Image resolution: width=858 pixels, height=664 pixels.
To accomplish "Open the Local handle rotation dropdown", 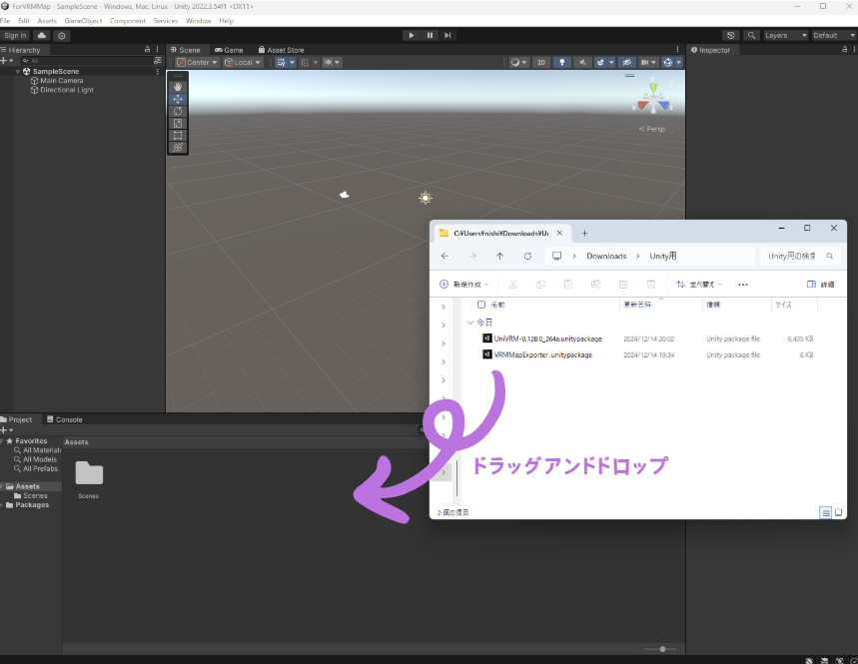I will click(243, 62).
